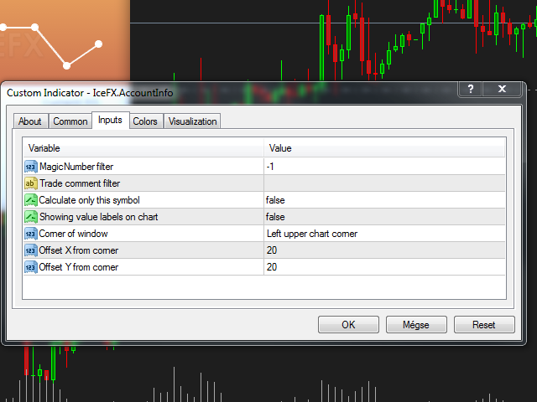The width and height of the screenshot is (537, 402).
Task: Click the orange IceFX logo thumbnail
Action: (65, 41)
